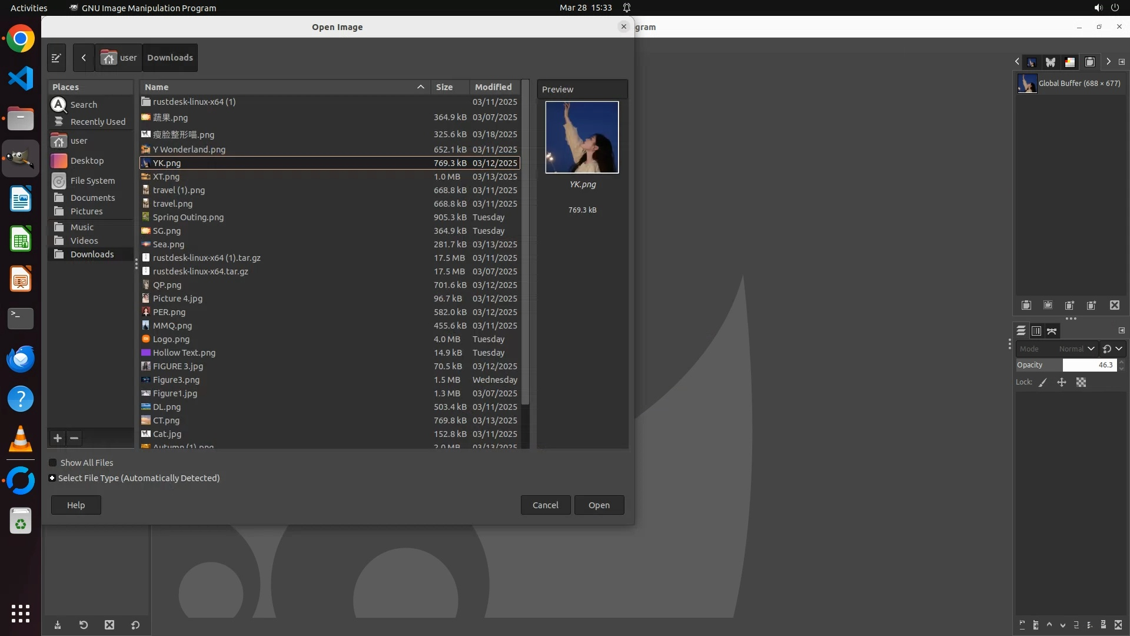Click the type-a-file-name edit icon
The height and width of the screenshot is (636, 1130).
[56, 58]
